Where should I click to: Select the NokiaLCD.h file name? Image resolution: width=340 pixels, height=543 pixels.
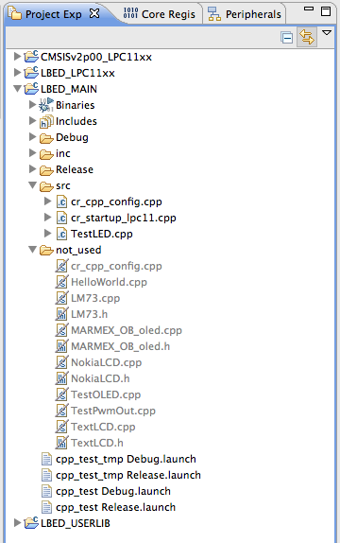tap(100, 378)
